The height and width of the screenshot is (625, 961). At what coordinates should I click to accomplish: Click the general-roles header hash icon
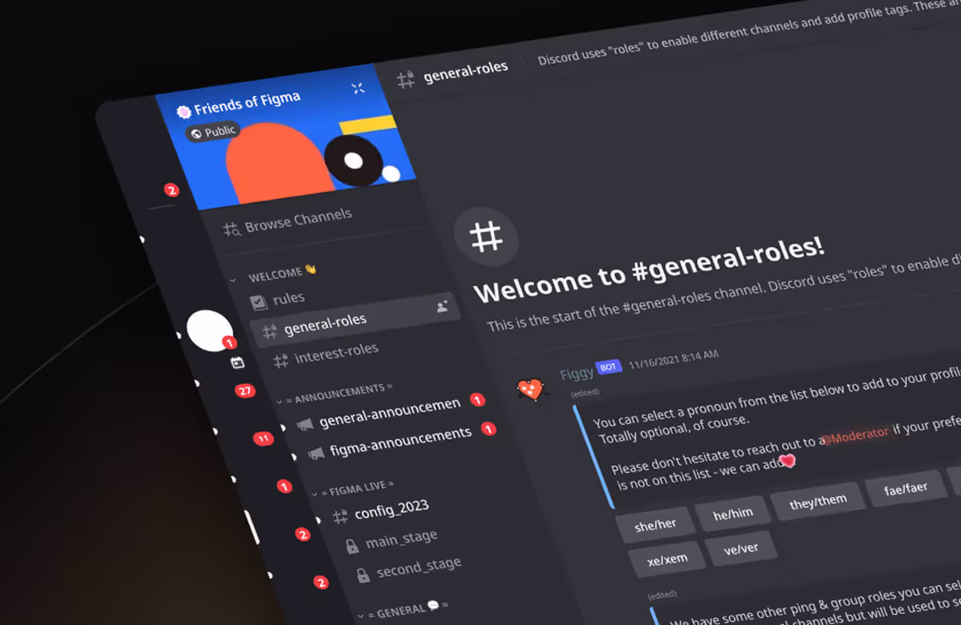tap(406, 80)
